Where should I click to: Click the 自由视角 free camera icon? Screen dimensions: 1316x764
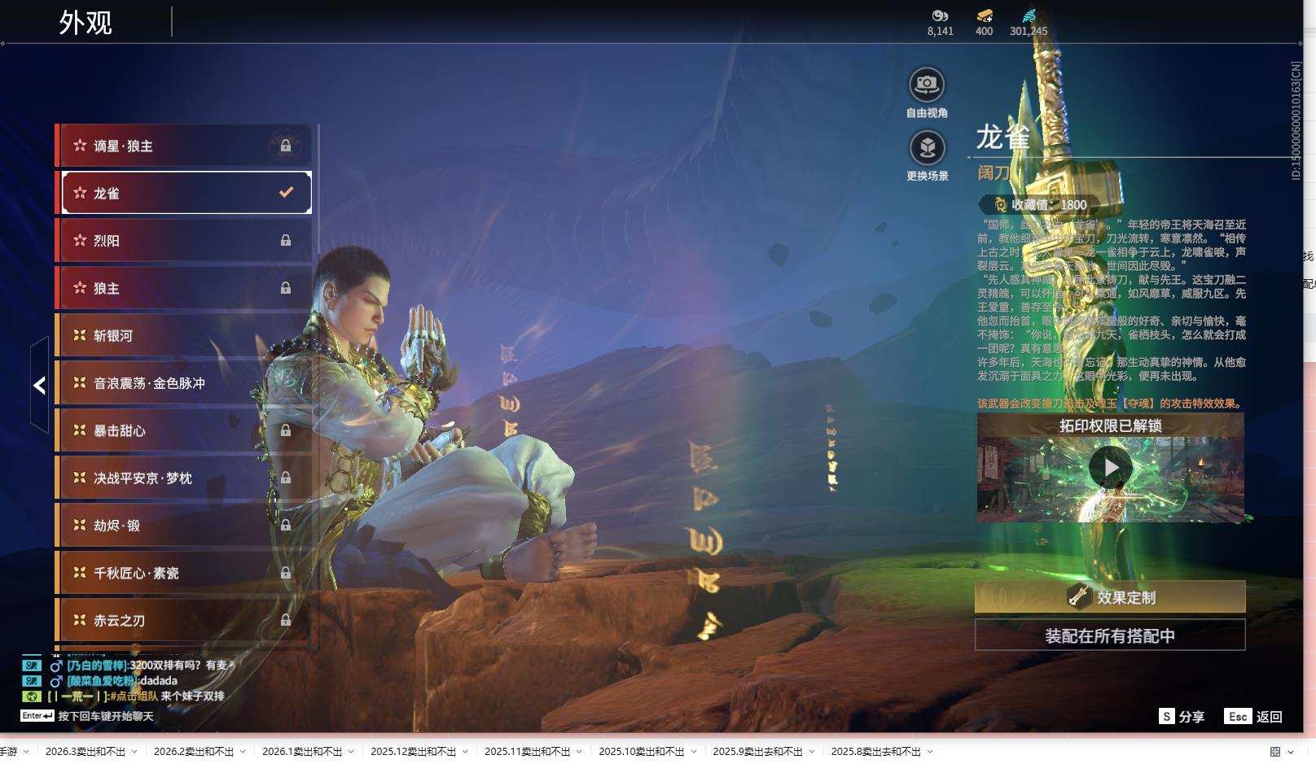[926, 84]
